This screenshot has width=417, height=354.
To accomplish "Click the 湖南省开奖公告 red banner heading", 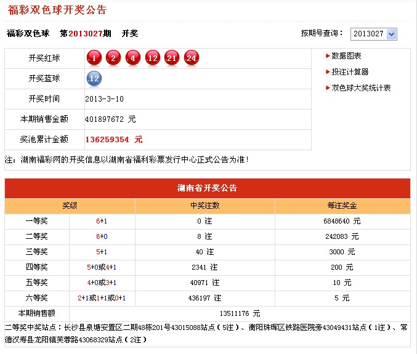I will click(x=207, y=188).
